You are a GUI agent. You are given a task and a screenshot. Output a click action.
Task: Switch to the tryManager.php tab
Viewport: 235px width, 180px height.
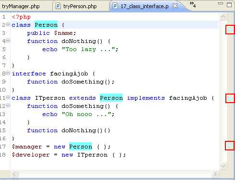[x=21, y=6]
